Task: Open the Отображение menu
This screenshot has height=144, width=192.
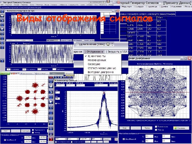Action: coord(95,52)
